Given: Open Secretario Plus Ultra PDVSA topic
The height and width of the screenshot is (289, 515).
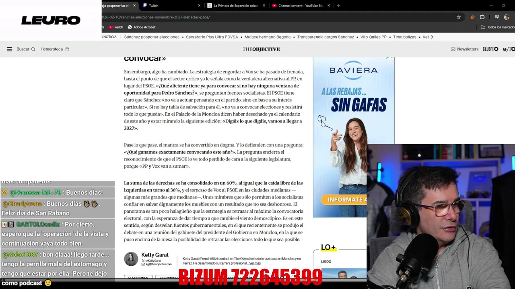Looking at the screenshot, I should click(212, 37).
